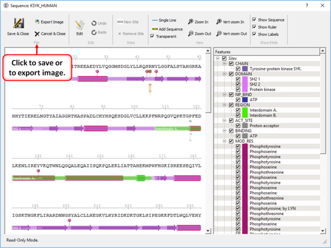331x248 pixels.
Task: Click the Save & Close icon
Action: [x=18, y=24]
